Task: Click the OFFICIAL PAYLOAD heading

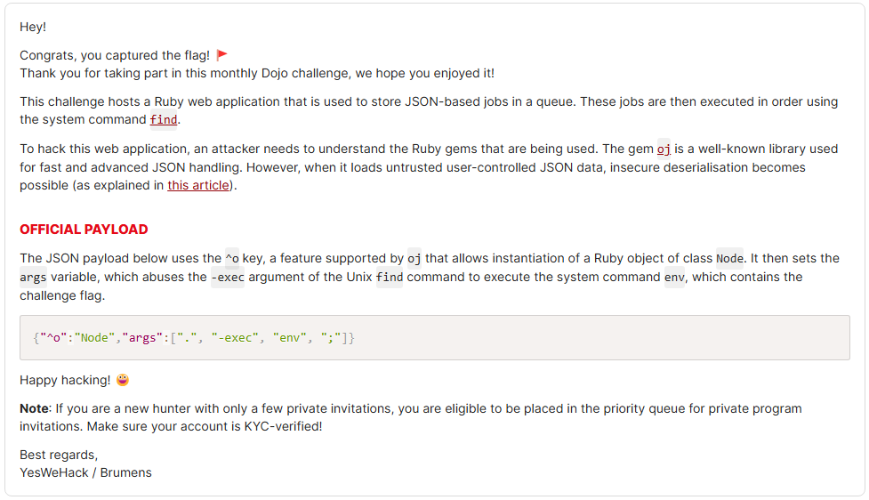Action: (x=84, y=230)
